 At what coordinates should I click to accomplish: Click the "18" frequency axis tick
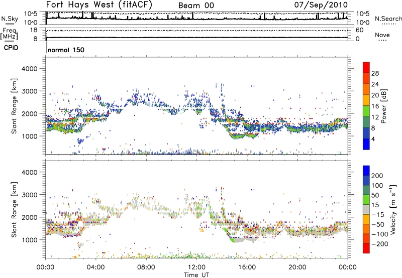pos(34,30)
